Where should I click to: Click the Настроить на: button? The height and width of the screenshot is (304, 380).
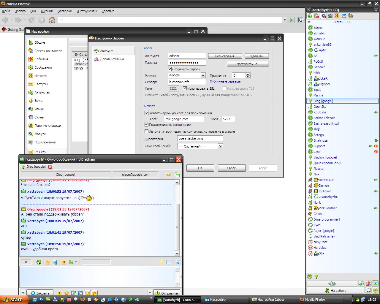248,64
